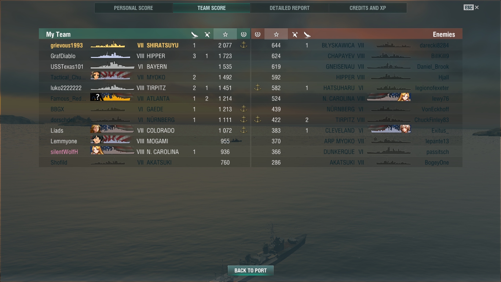Screen dimensions: 501x282
Task: Open the Personal Score tab
Action: click(134, 8)
